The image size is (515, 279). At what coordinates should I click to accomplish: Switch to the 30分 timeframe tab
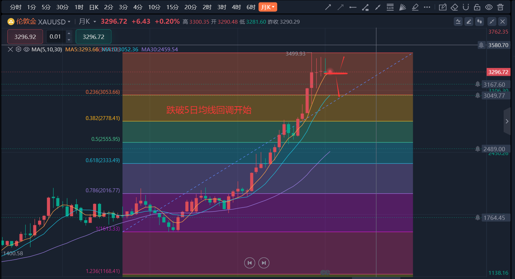[x=62, y=7]
